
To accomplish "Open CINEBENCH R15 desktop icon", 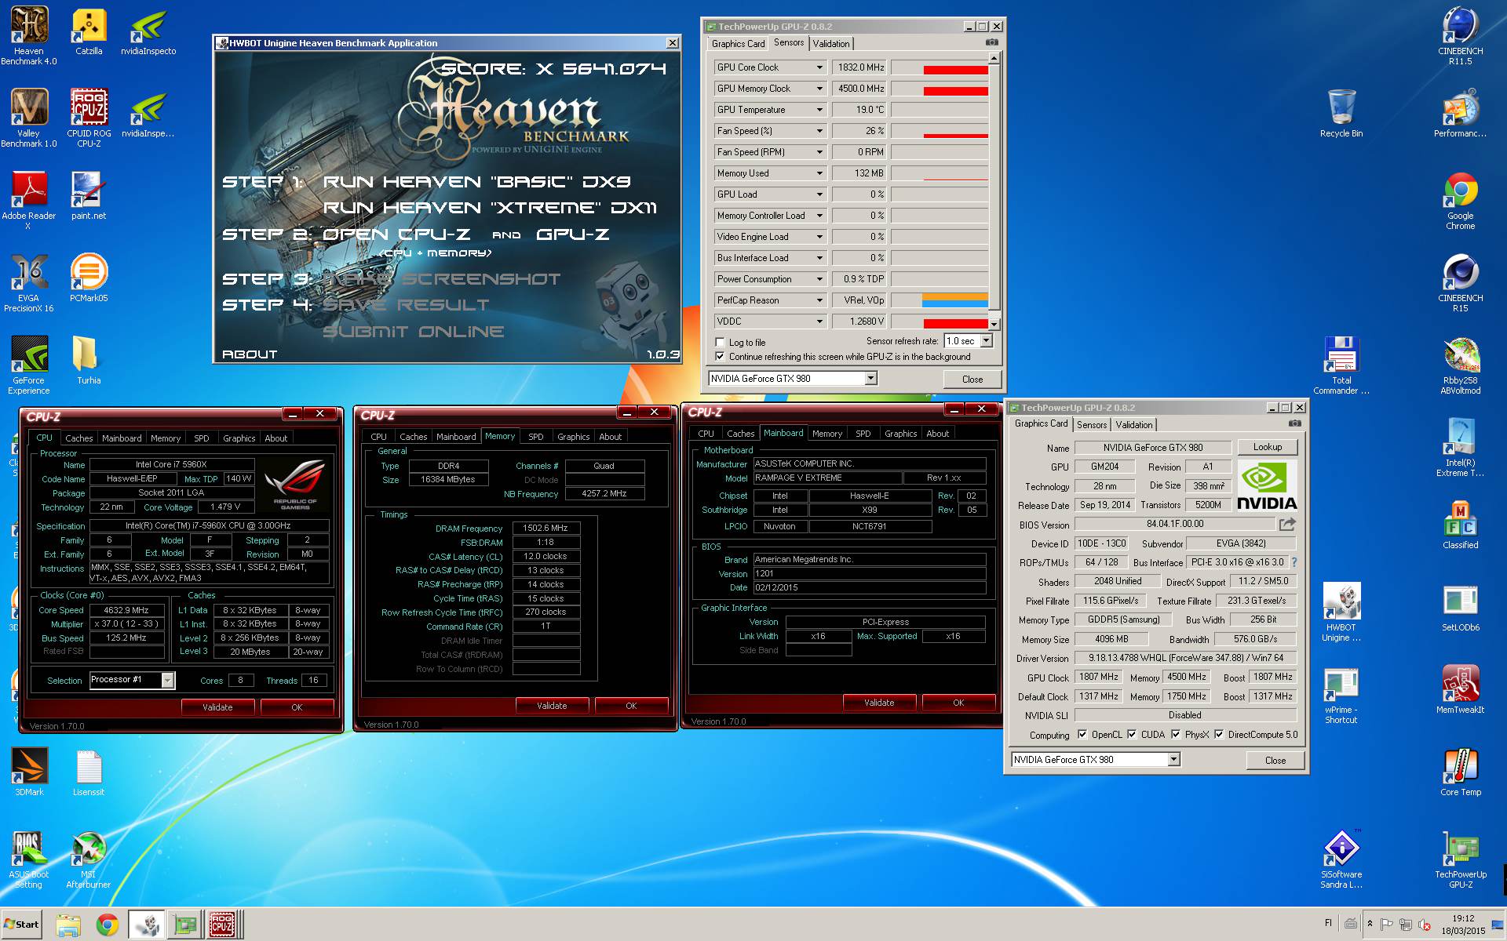I will coord(1461,282).
